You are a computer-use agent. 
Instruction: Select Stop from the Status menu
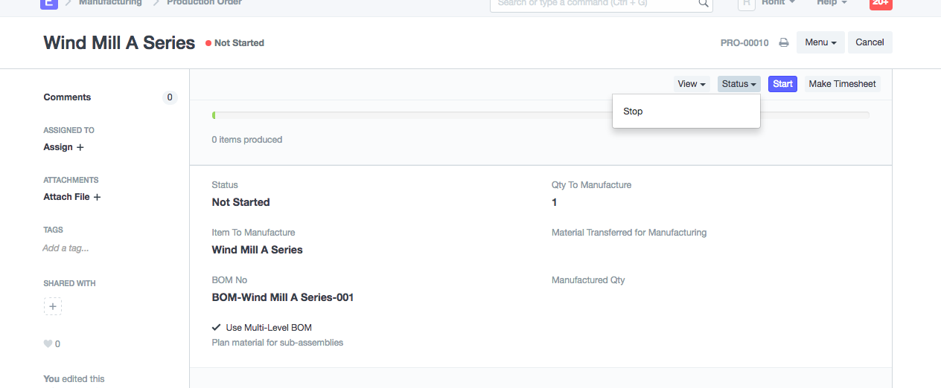click(x=633, y=111)
